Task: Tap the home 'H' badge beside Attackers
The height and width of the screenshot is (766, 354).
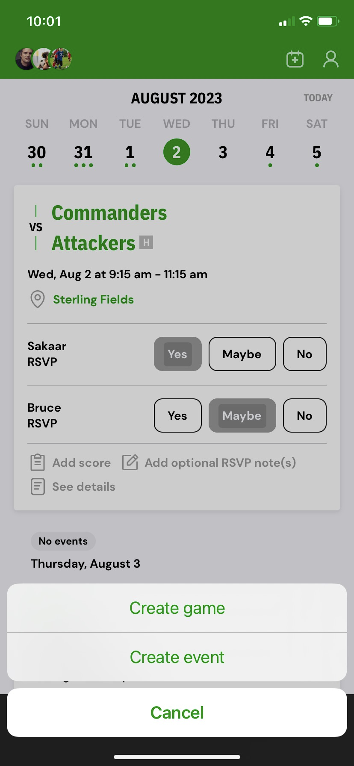Action: 146,243
